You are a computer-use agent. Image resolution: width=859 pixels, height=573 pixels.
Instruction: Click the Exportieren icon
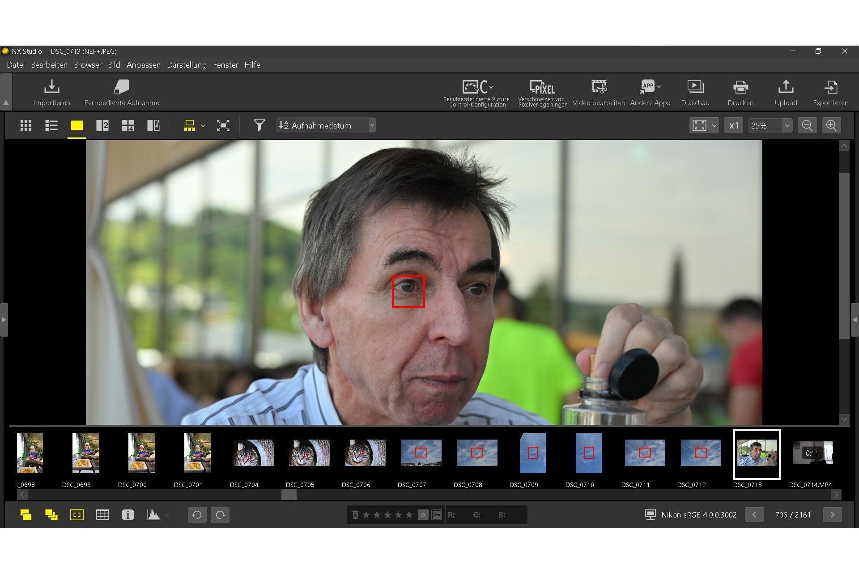click(x=831, y=87)
